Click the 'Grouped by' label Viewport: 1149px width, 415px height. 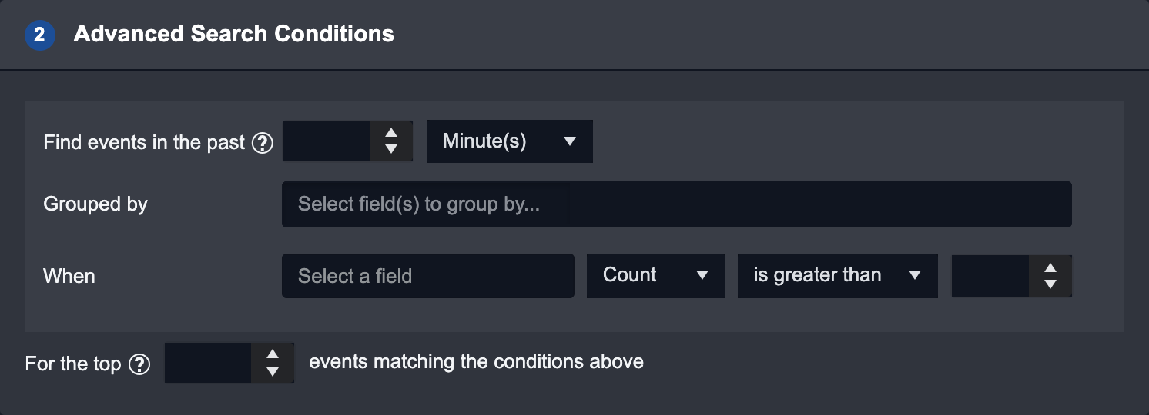pos(95,204)
